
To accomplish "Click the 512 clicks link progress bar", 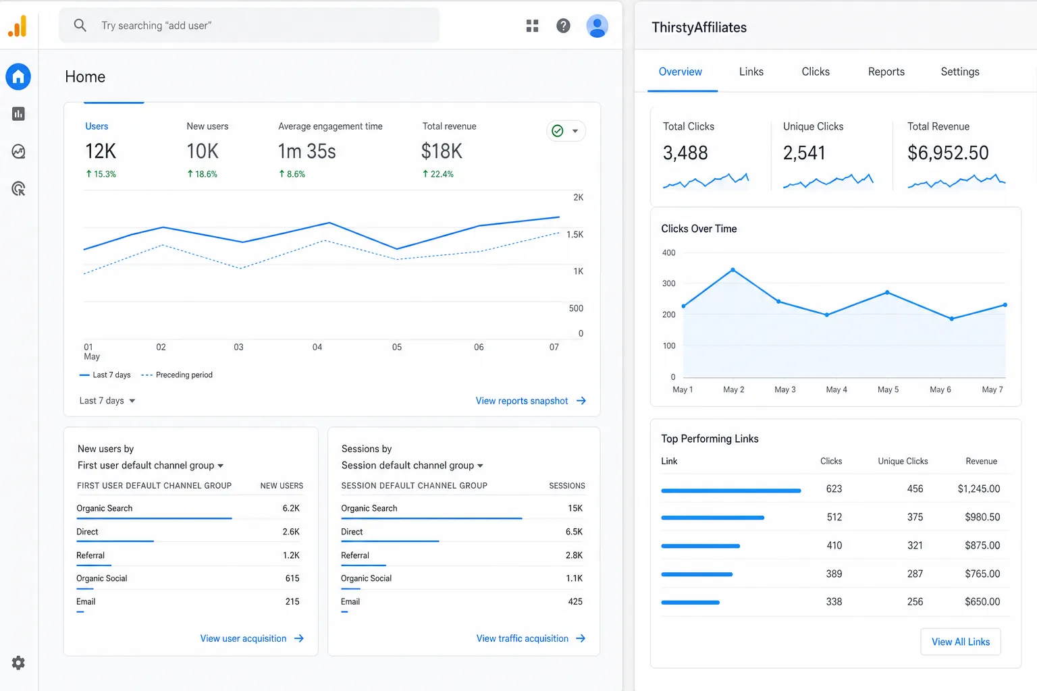I will click(713, 518).
